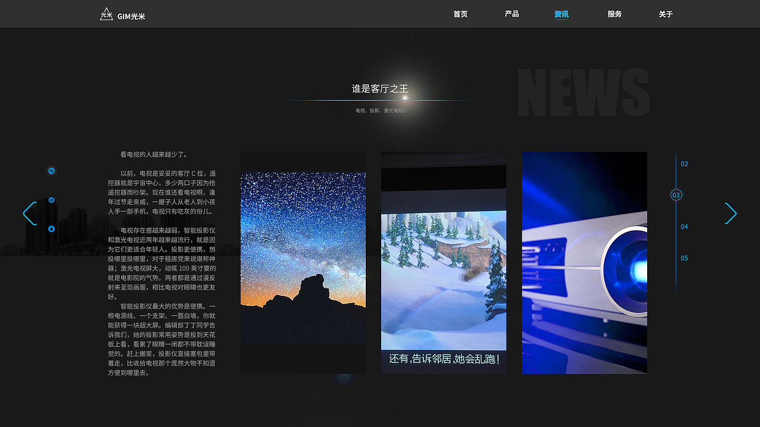Open the snowy cartoon projection image
This screenshot has width=760, height=427.
[x=444, y=263]
